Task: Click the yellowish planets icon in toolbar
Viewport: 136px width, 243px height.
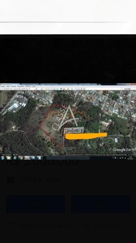Action: coord(68,89)
